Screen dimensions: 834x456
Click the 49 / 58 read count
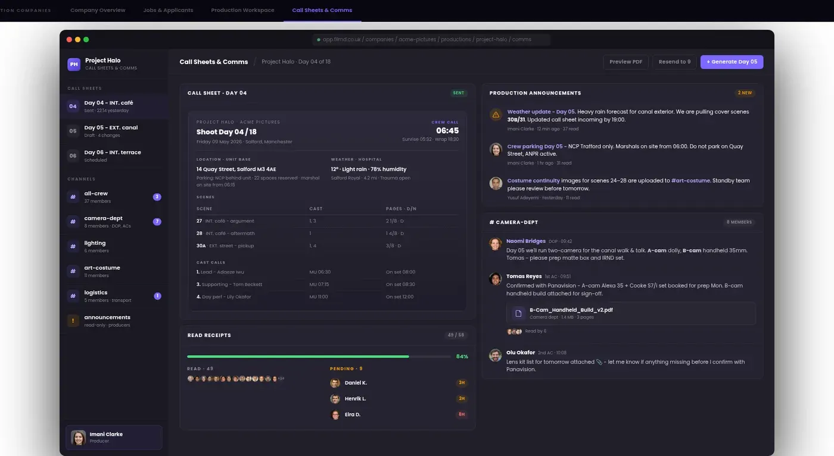[455, 335]
